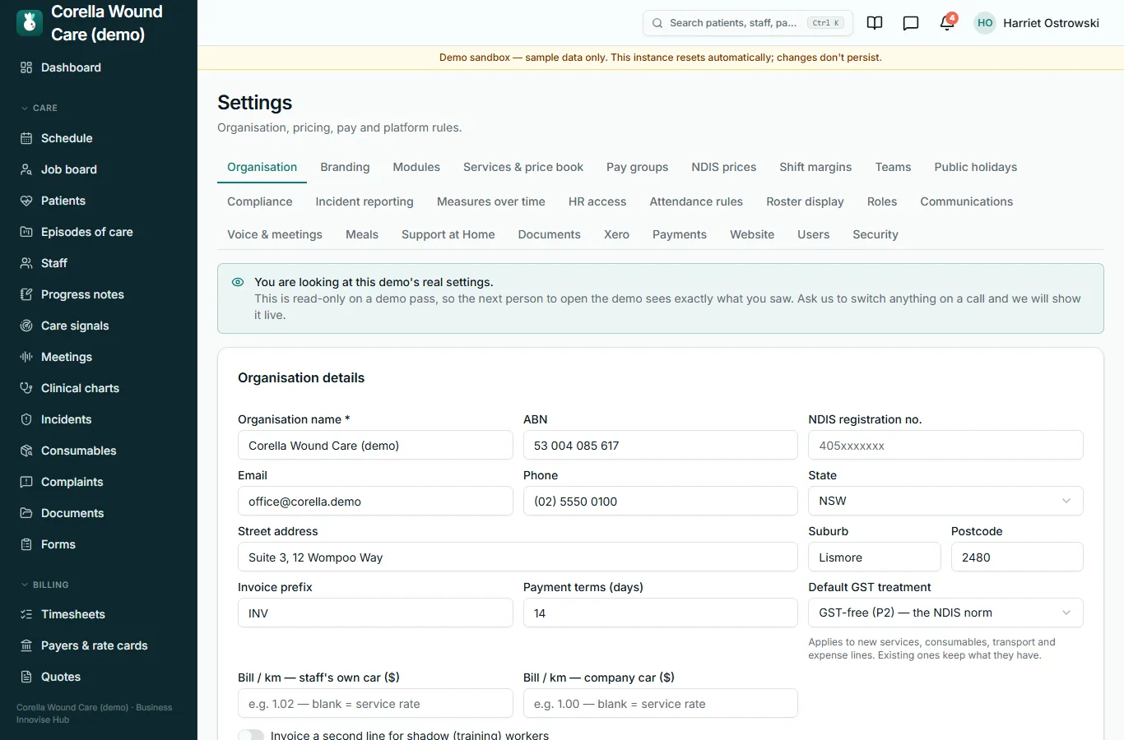Toggle invoice second line for shadow workers
This screenshot has height=740, width=1124.
[x=251, y=735]
